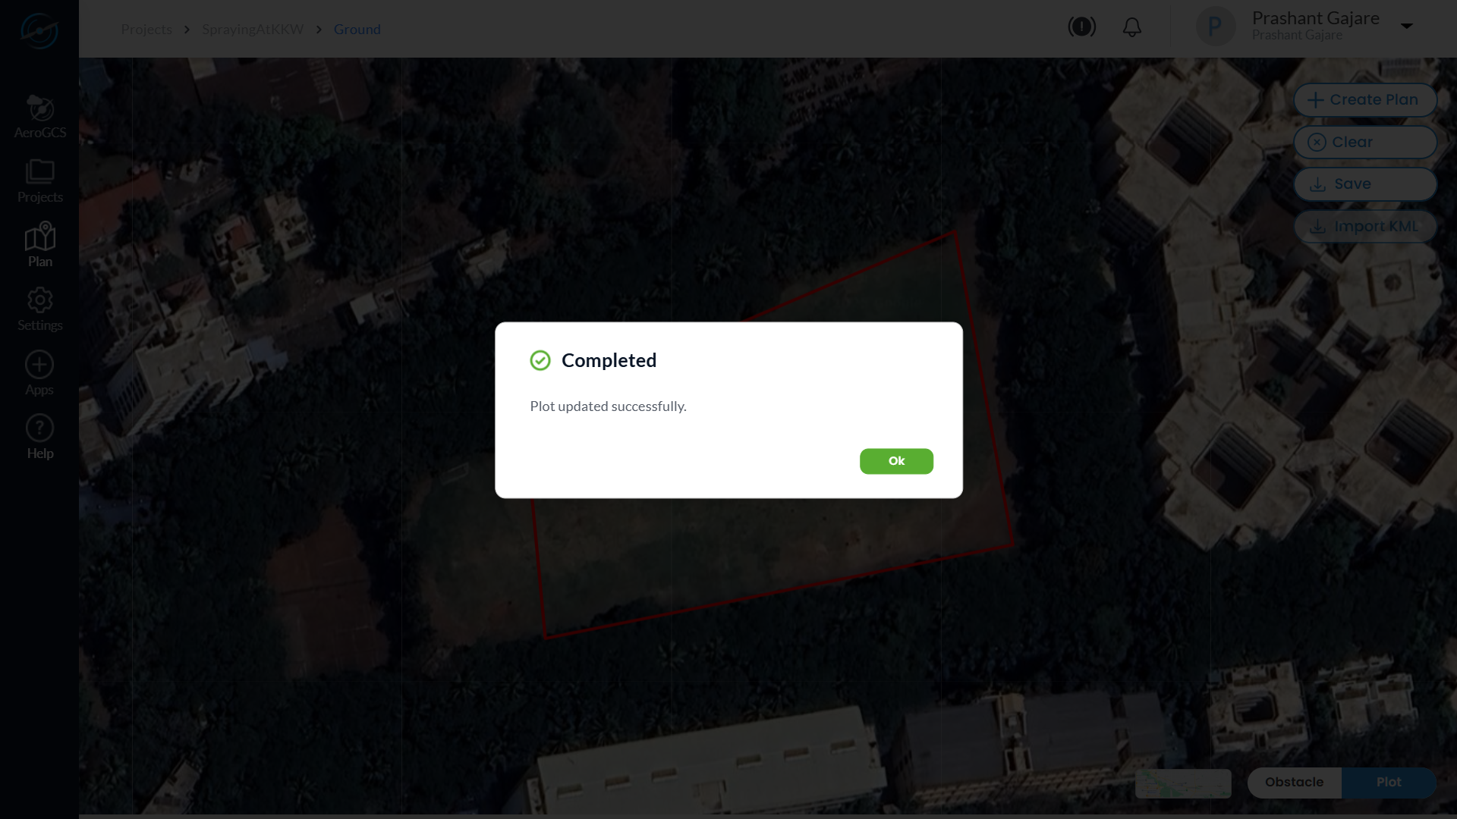The image size is (1457, 819).
Task: Expand the Prashant Gajare user dropdown arrow
Action: point(1407,26)
